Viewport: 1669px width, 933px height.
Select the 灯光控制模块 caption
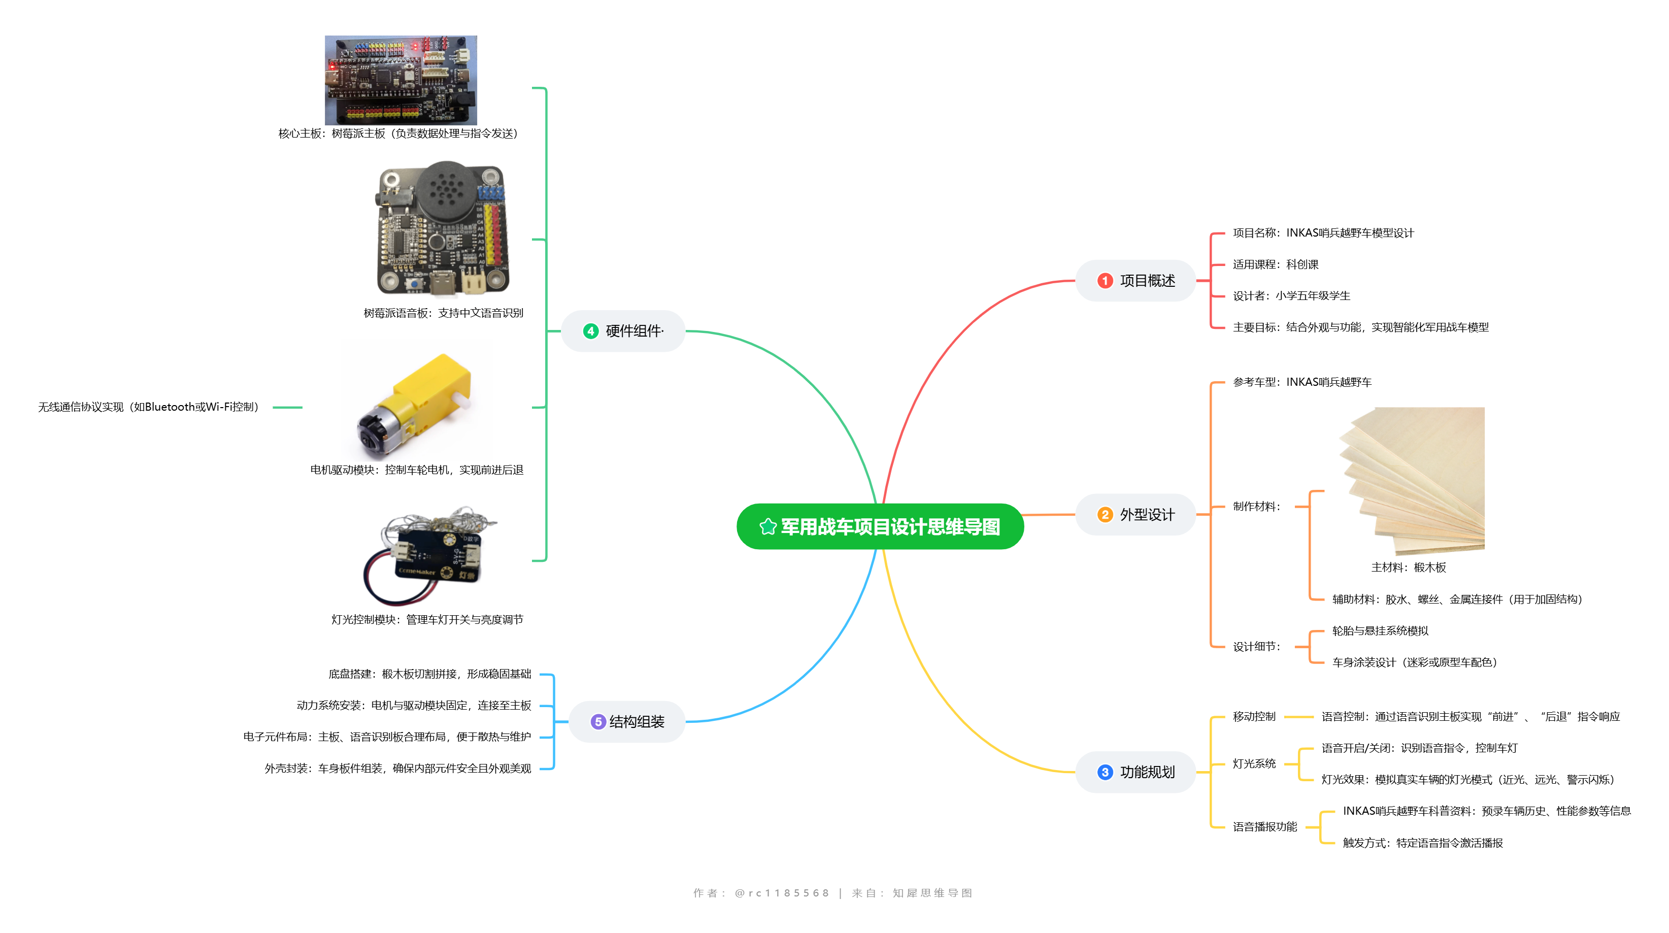coord(427,619)
